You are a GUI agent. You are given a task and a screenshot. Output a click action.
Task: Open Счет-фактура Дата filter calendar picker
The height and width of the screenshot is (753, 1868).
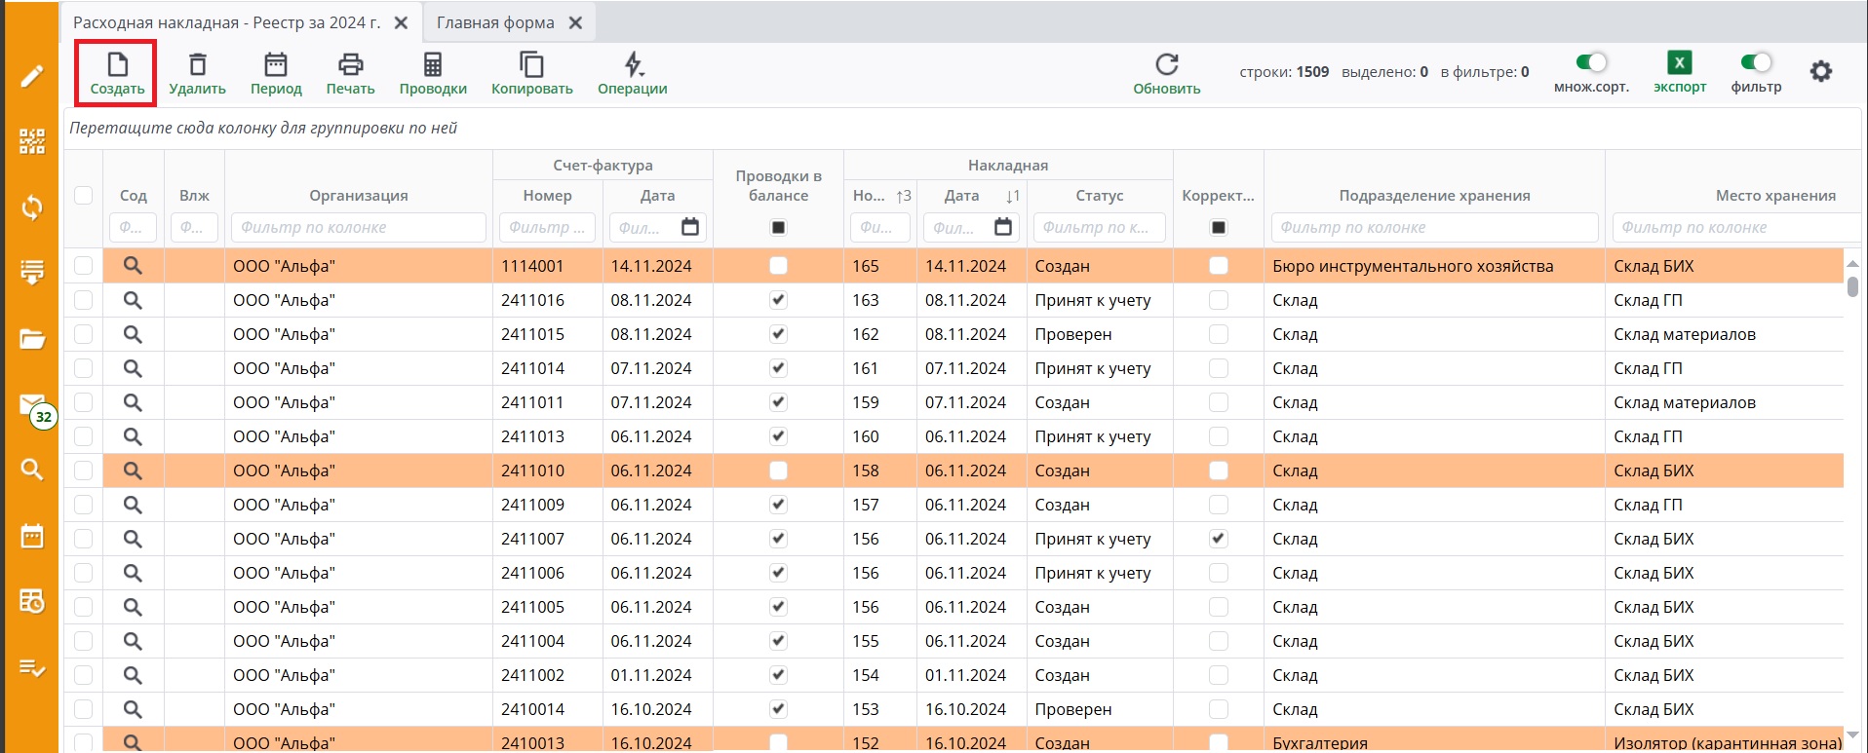690,227
